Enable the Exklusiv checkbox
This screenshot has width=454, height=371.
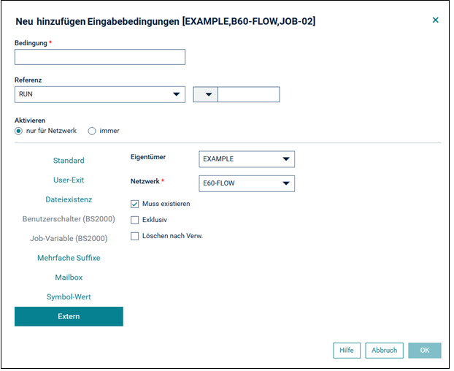134,220
